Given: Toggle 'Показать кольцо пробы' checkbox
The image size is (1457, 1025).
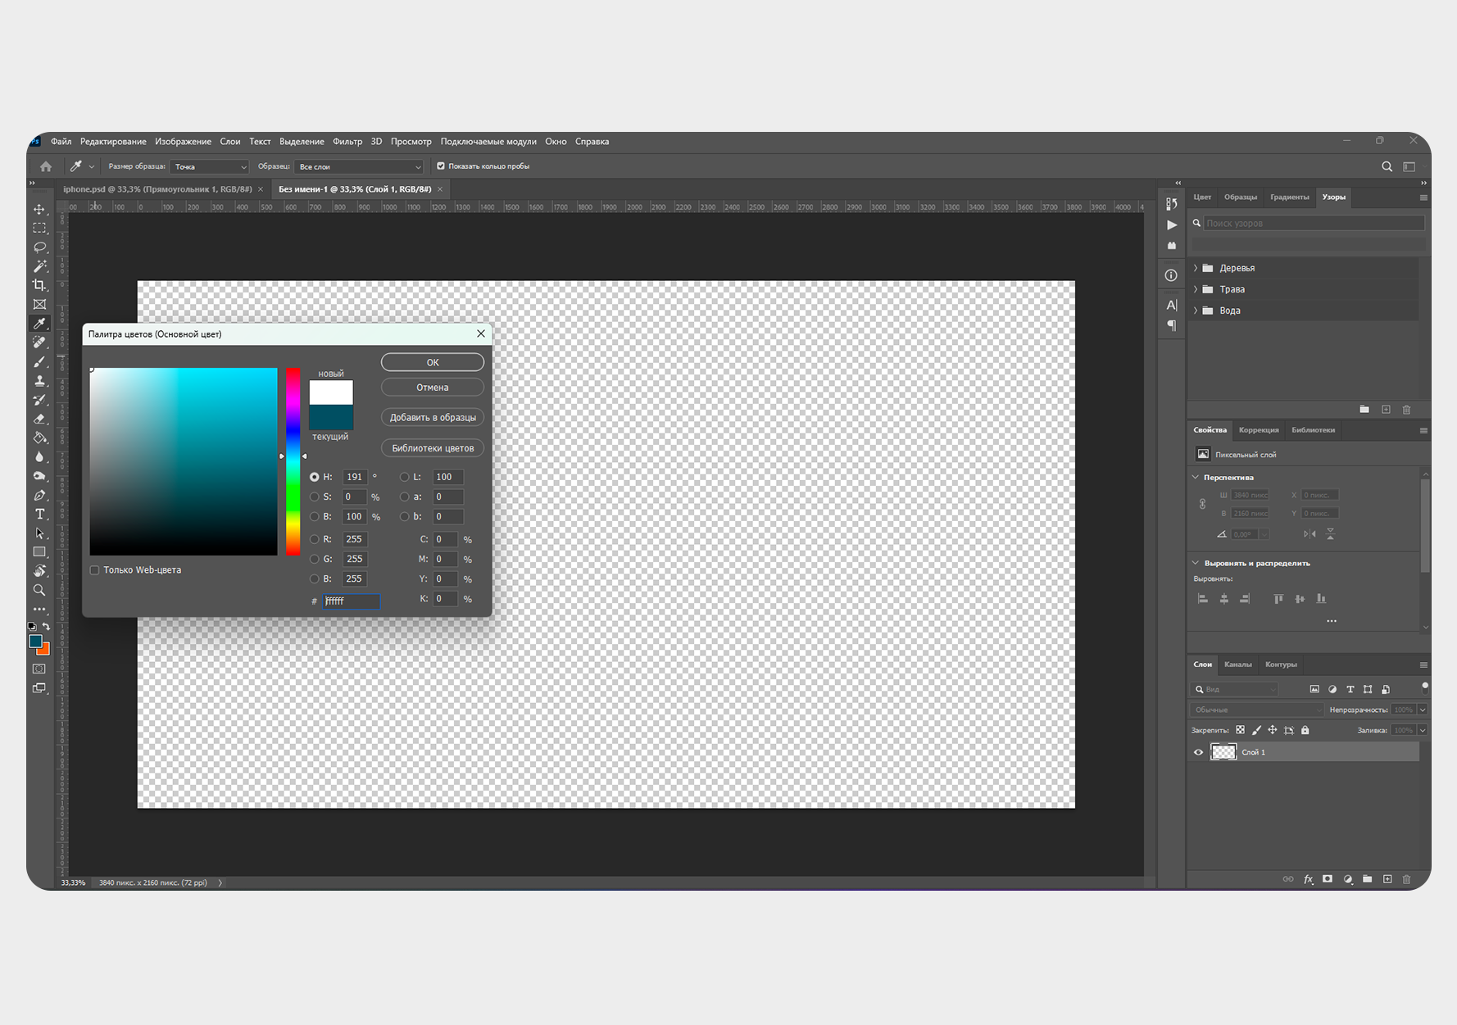Looking at the screenshot, I should [441, 166].
